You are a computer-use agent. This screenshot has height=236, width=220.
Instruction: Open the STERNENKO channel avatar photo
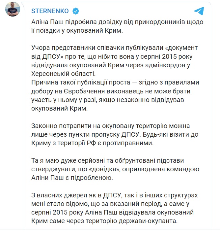pos(13,9)
